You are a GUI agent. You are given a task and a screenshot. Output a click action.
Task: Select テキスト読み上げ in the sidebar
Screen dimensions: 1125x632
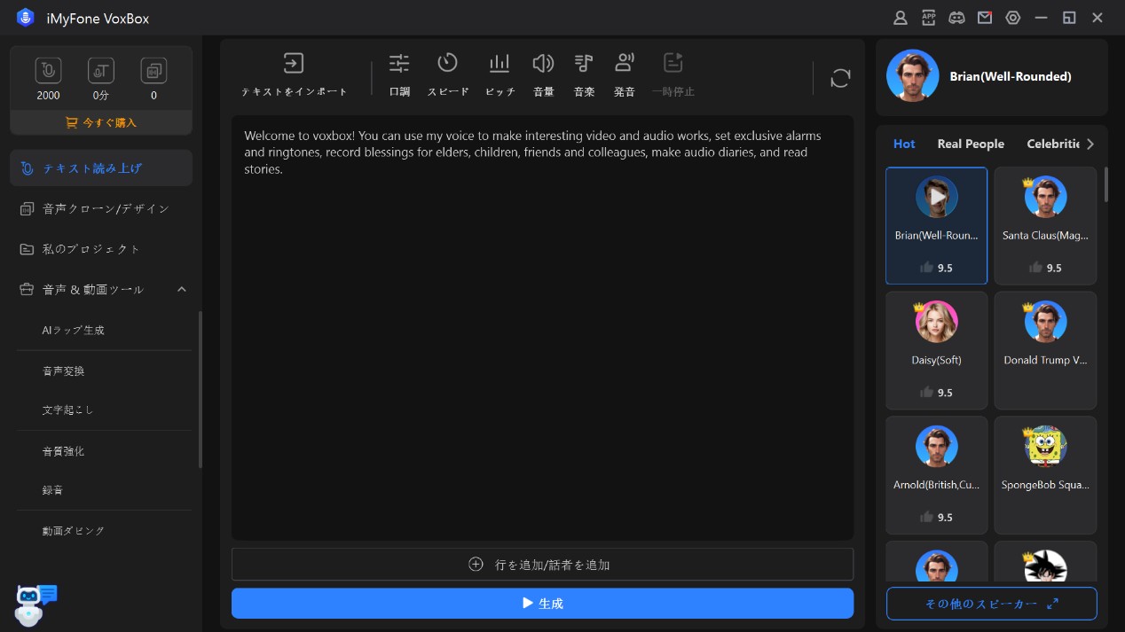(x=101, y=168)
